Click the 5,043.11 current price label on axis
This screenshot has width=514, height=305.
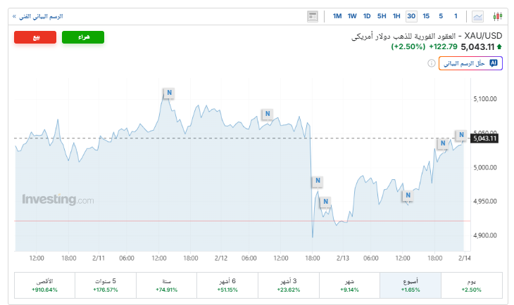[485, 138]
